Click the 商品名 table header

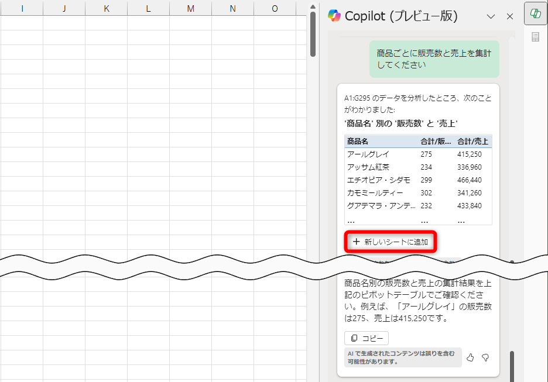pyautogui.click(x=358, y=142)
